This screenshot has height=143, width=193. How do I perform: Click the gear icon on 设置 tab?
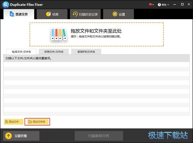pyautogui.click(x=115, y=14)
